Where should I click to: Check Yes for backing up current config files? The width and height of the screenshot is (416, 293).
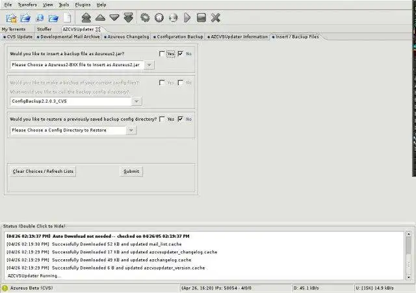tap(162, 83)
